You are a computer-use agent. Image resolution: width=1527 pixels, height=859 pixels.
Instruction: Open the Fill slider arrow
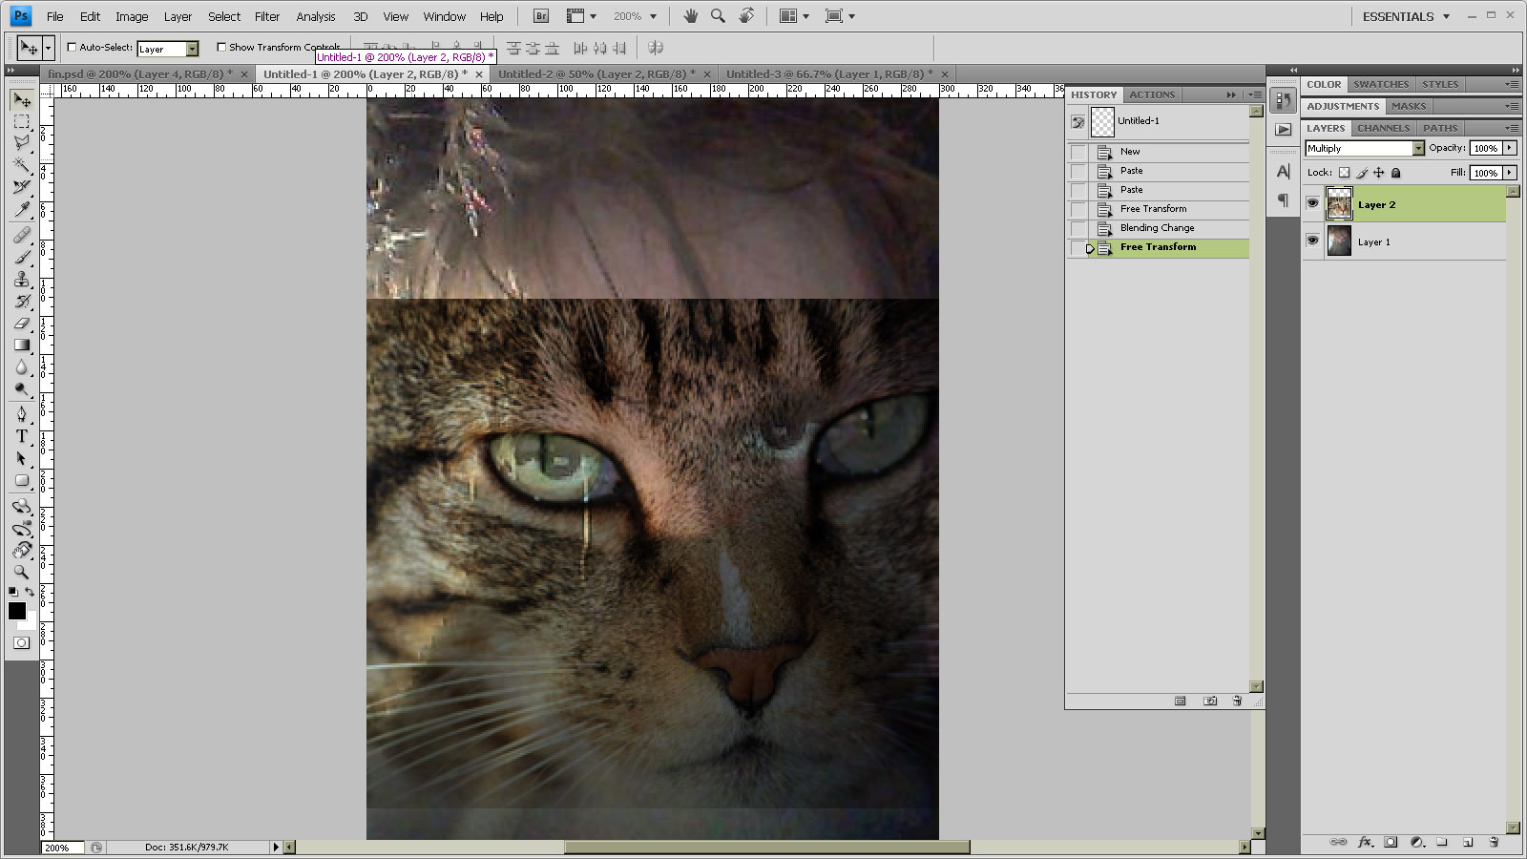point(1510,173)
